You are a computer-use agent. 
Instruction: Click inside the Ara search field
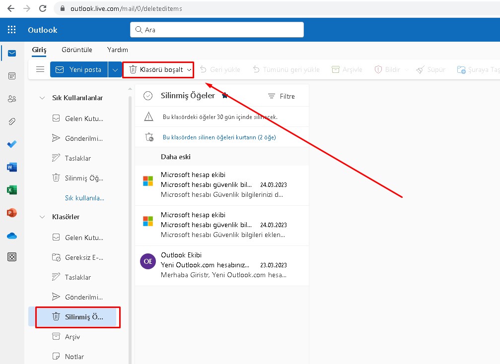[216, 29]
